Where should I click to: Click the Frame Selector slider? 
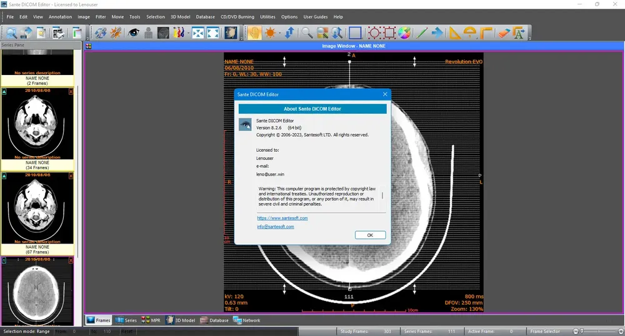pyautogui.click(x=597, y=331)
